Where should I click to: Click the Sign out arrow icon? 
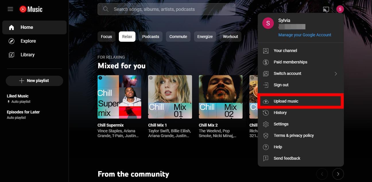pos(266,85)
